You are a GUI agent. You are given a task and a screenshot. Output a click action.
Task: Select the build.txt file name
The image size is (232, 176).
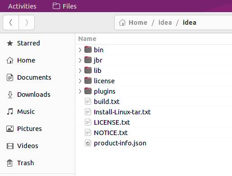107,102
